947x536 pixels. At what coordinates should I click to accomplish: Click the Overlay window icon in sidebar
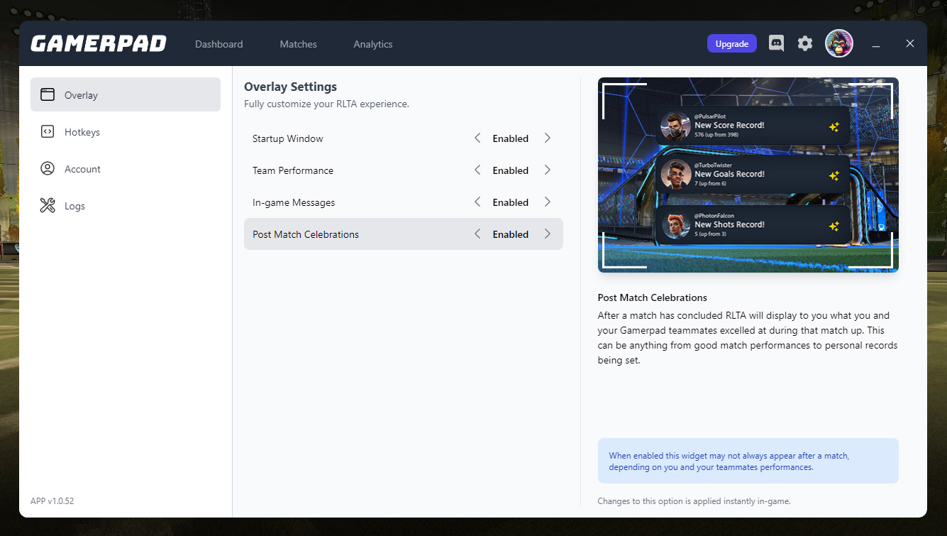coord(48,94)
